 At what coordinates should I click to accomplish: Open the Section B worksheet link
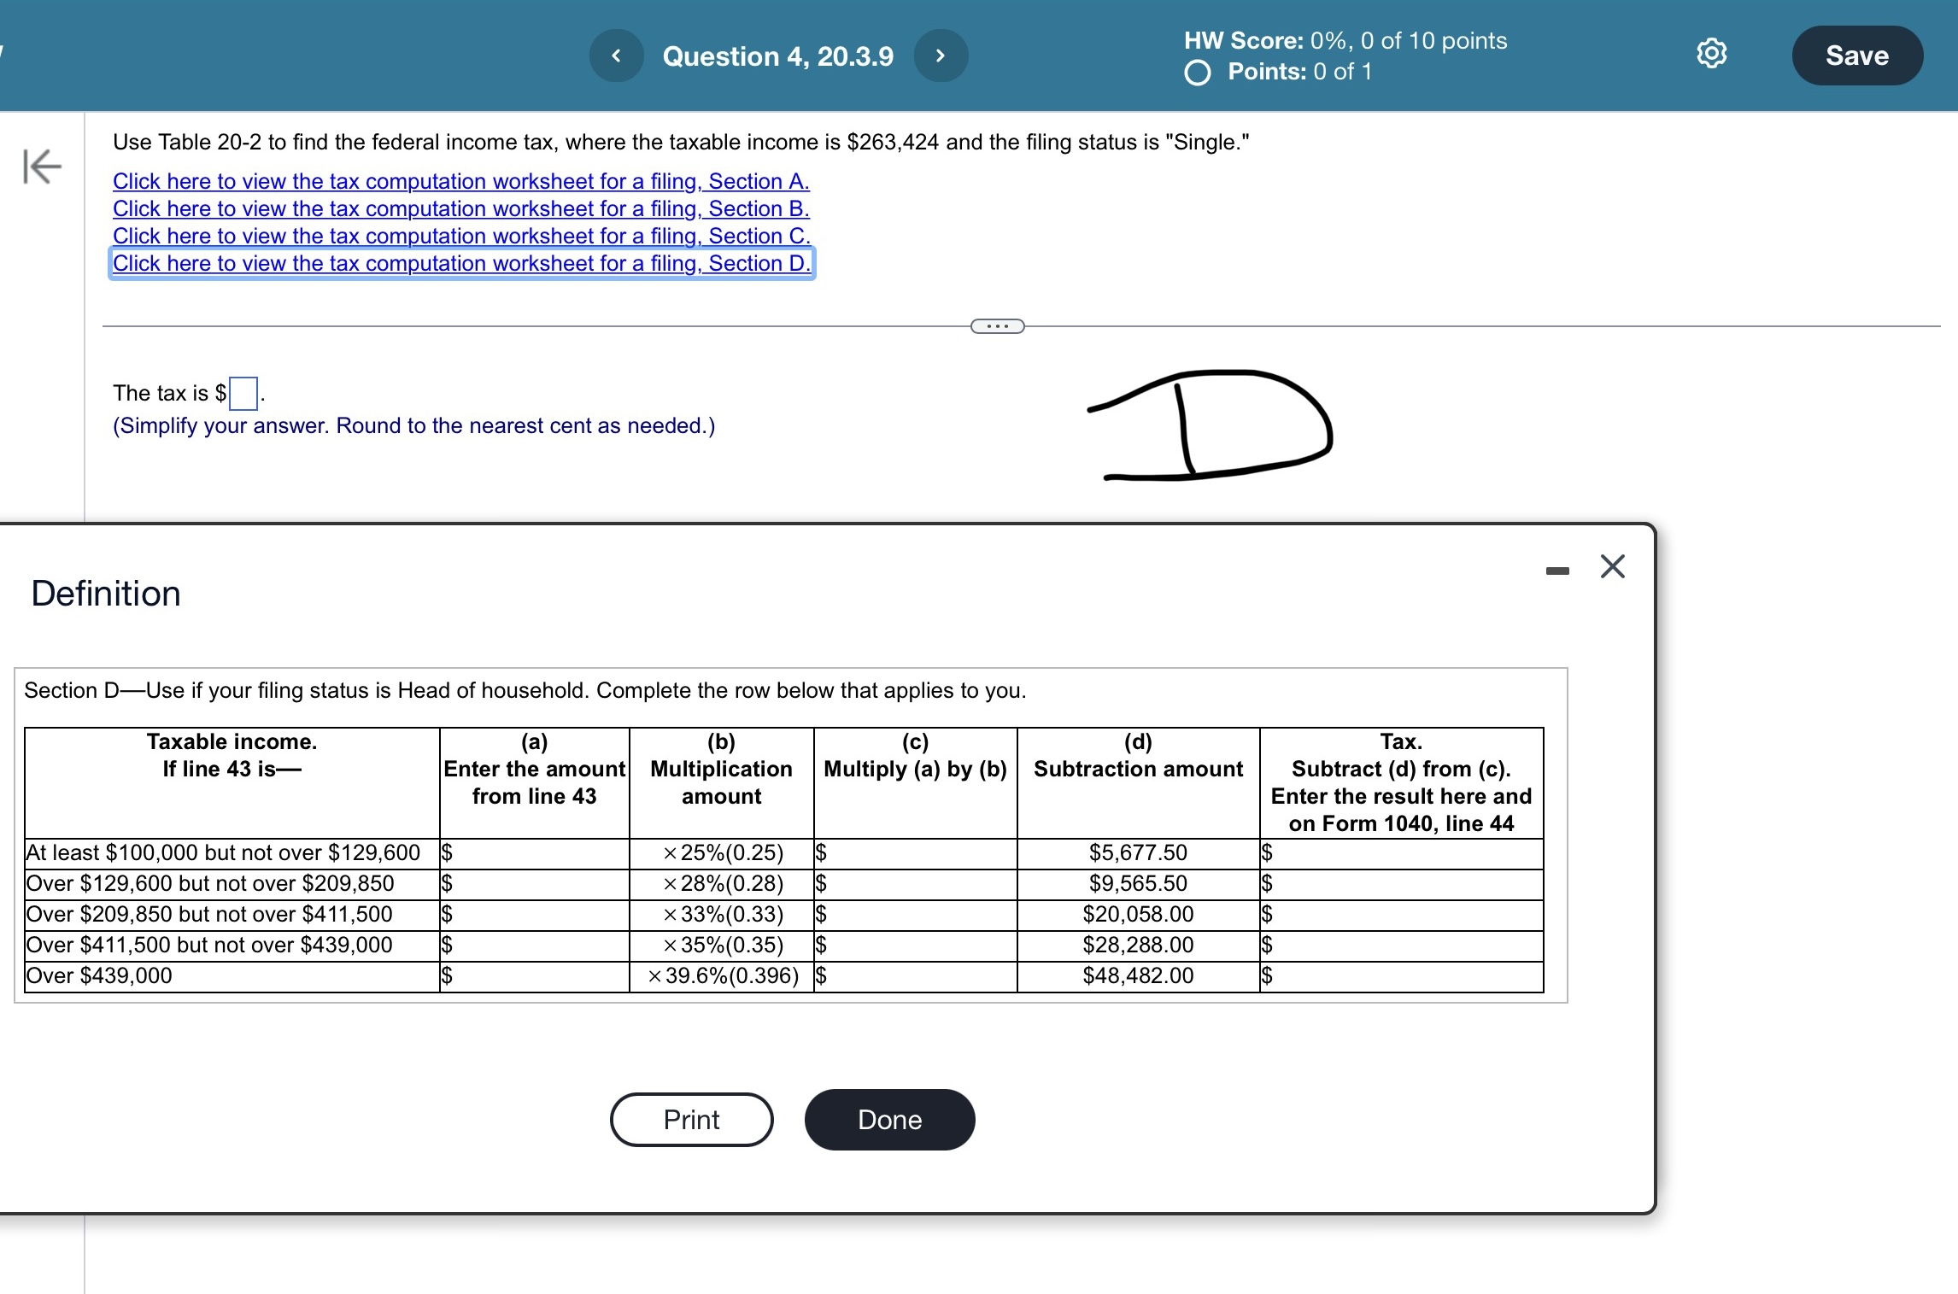(460, 208)
